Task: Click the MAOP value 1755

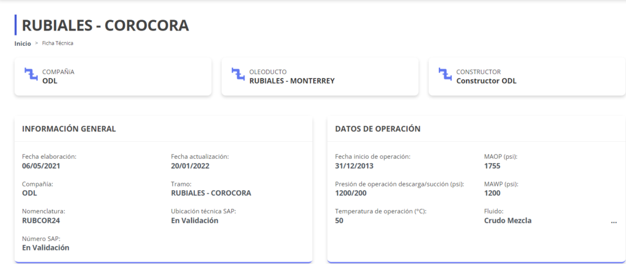Action: pos(492,166)
